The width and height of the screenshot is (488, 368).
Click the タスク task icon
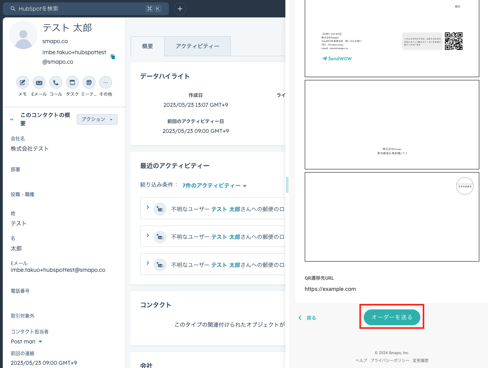(x=72, y=83)
